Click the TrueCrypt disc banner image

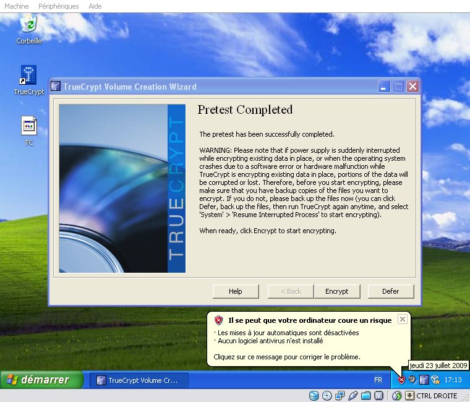coord(122,189)
